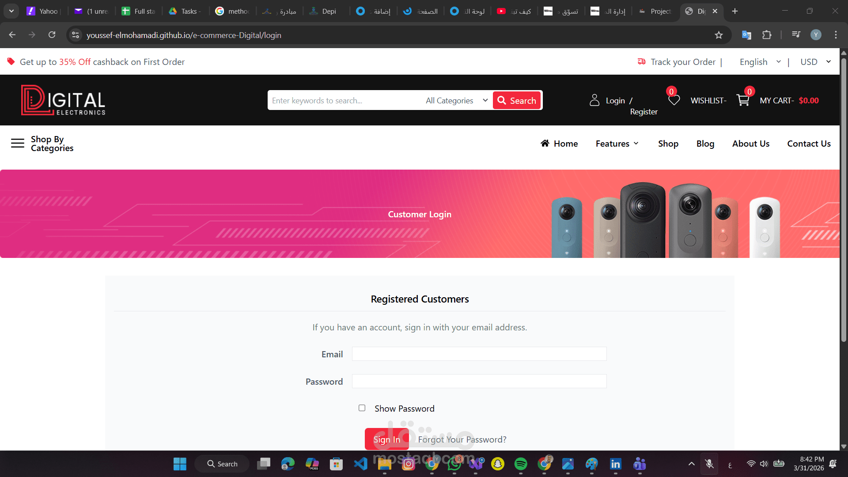848x477 pixels.
Task: Launch Spotify from the taskbar
Action: pos(521,464)
